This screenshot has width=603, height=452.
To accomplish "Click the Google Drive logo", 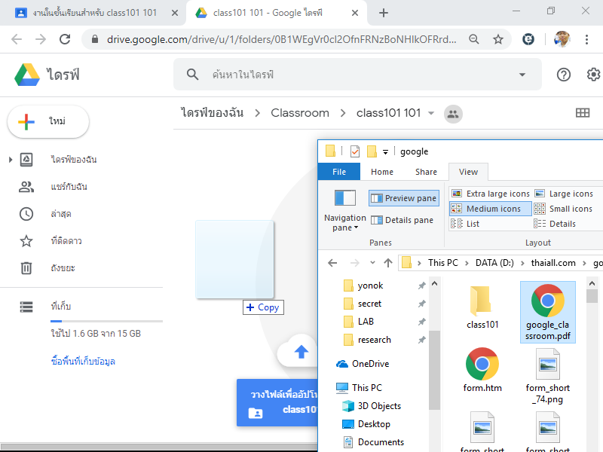I will [27, 74].
